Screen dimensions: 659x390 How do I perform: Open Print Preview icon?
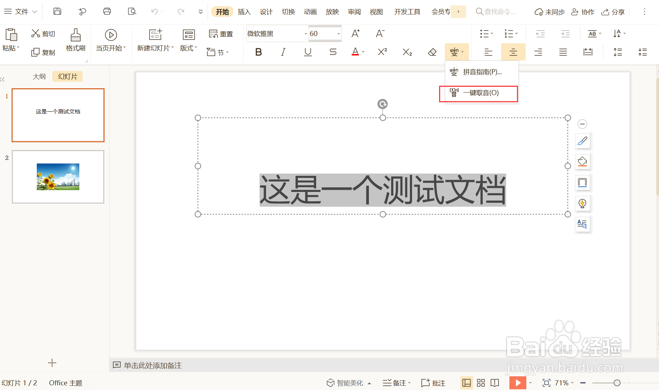tap(132, 12)
